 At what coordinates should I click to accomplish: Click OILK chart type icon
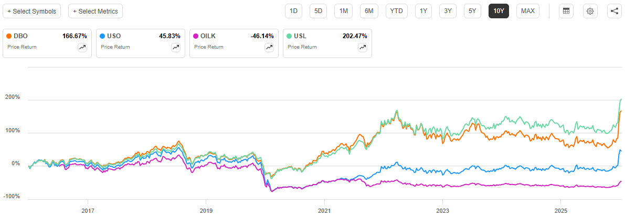[269, 48]
